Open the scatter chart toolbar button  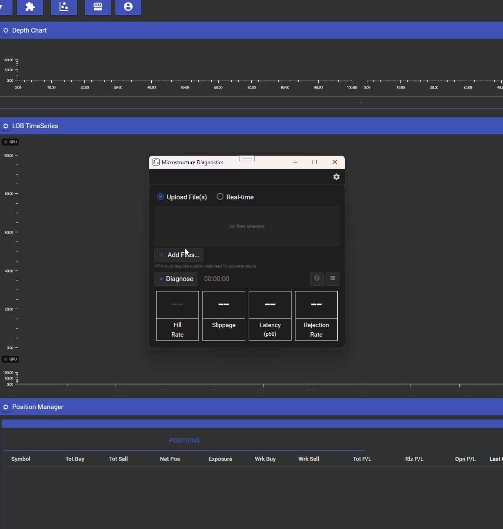pos(64,7)
